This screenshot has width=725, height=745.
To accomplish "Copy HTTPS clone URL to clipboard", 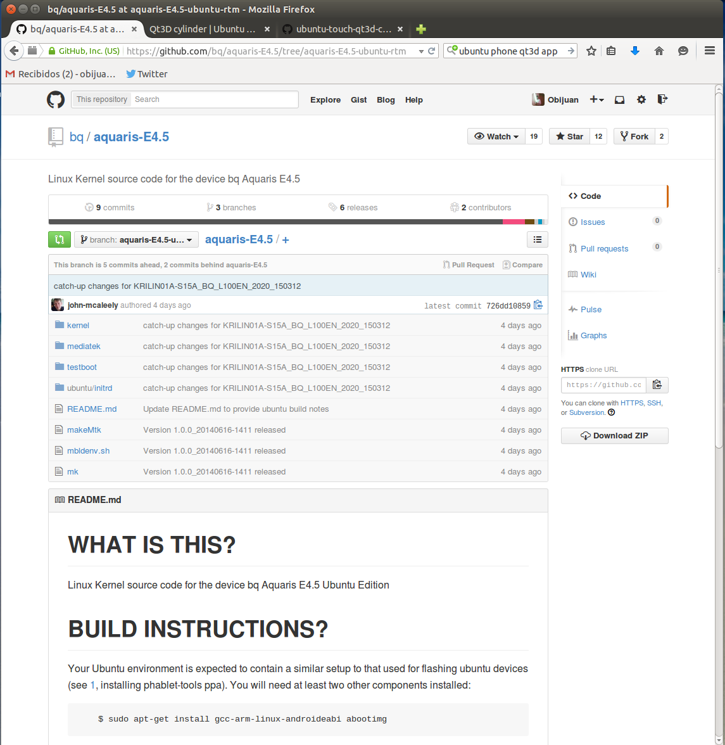I will click(657, 385).
